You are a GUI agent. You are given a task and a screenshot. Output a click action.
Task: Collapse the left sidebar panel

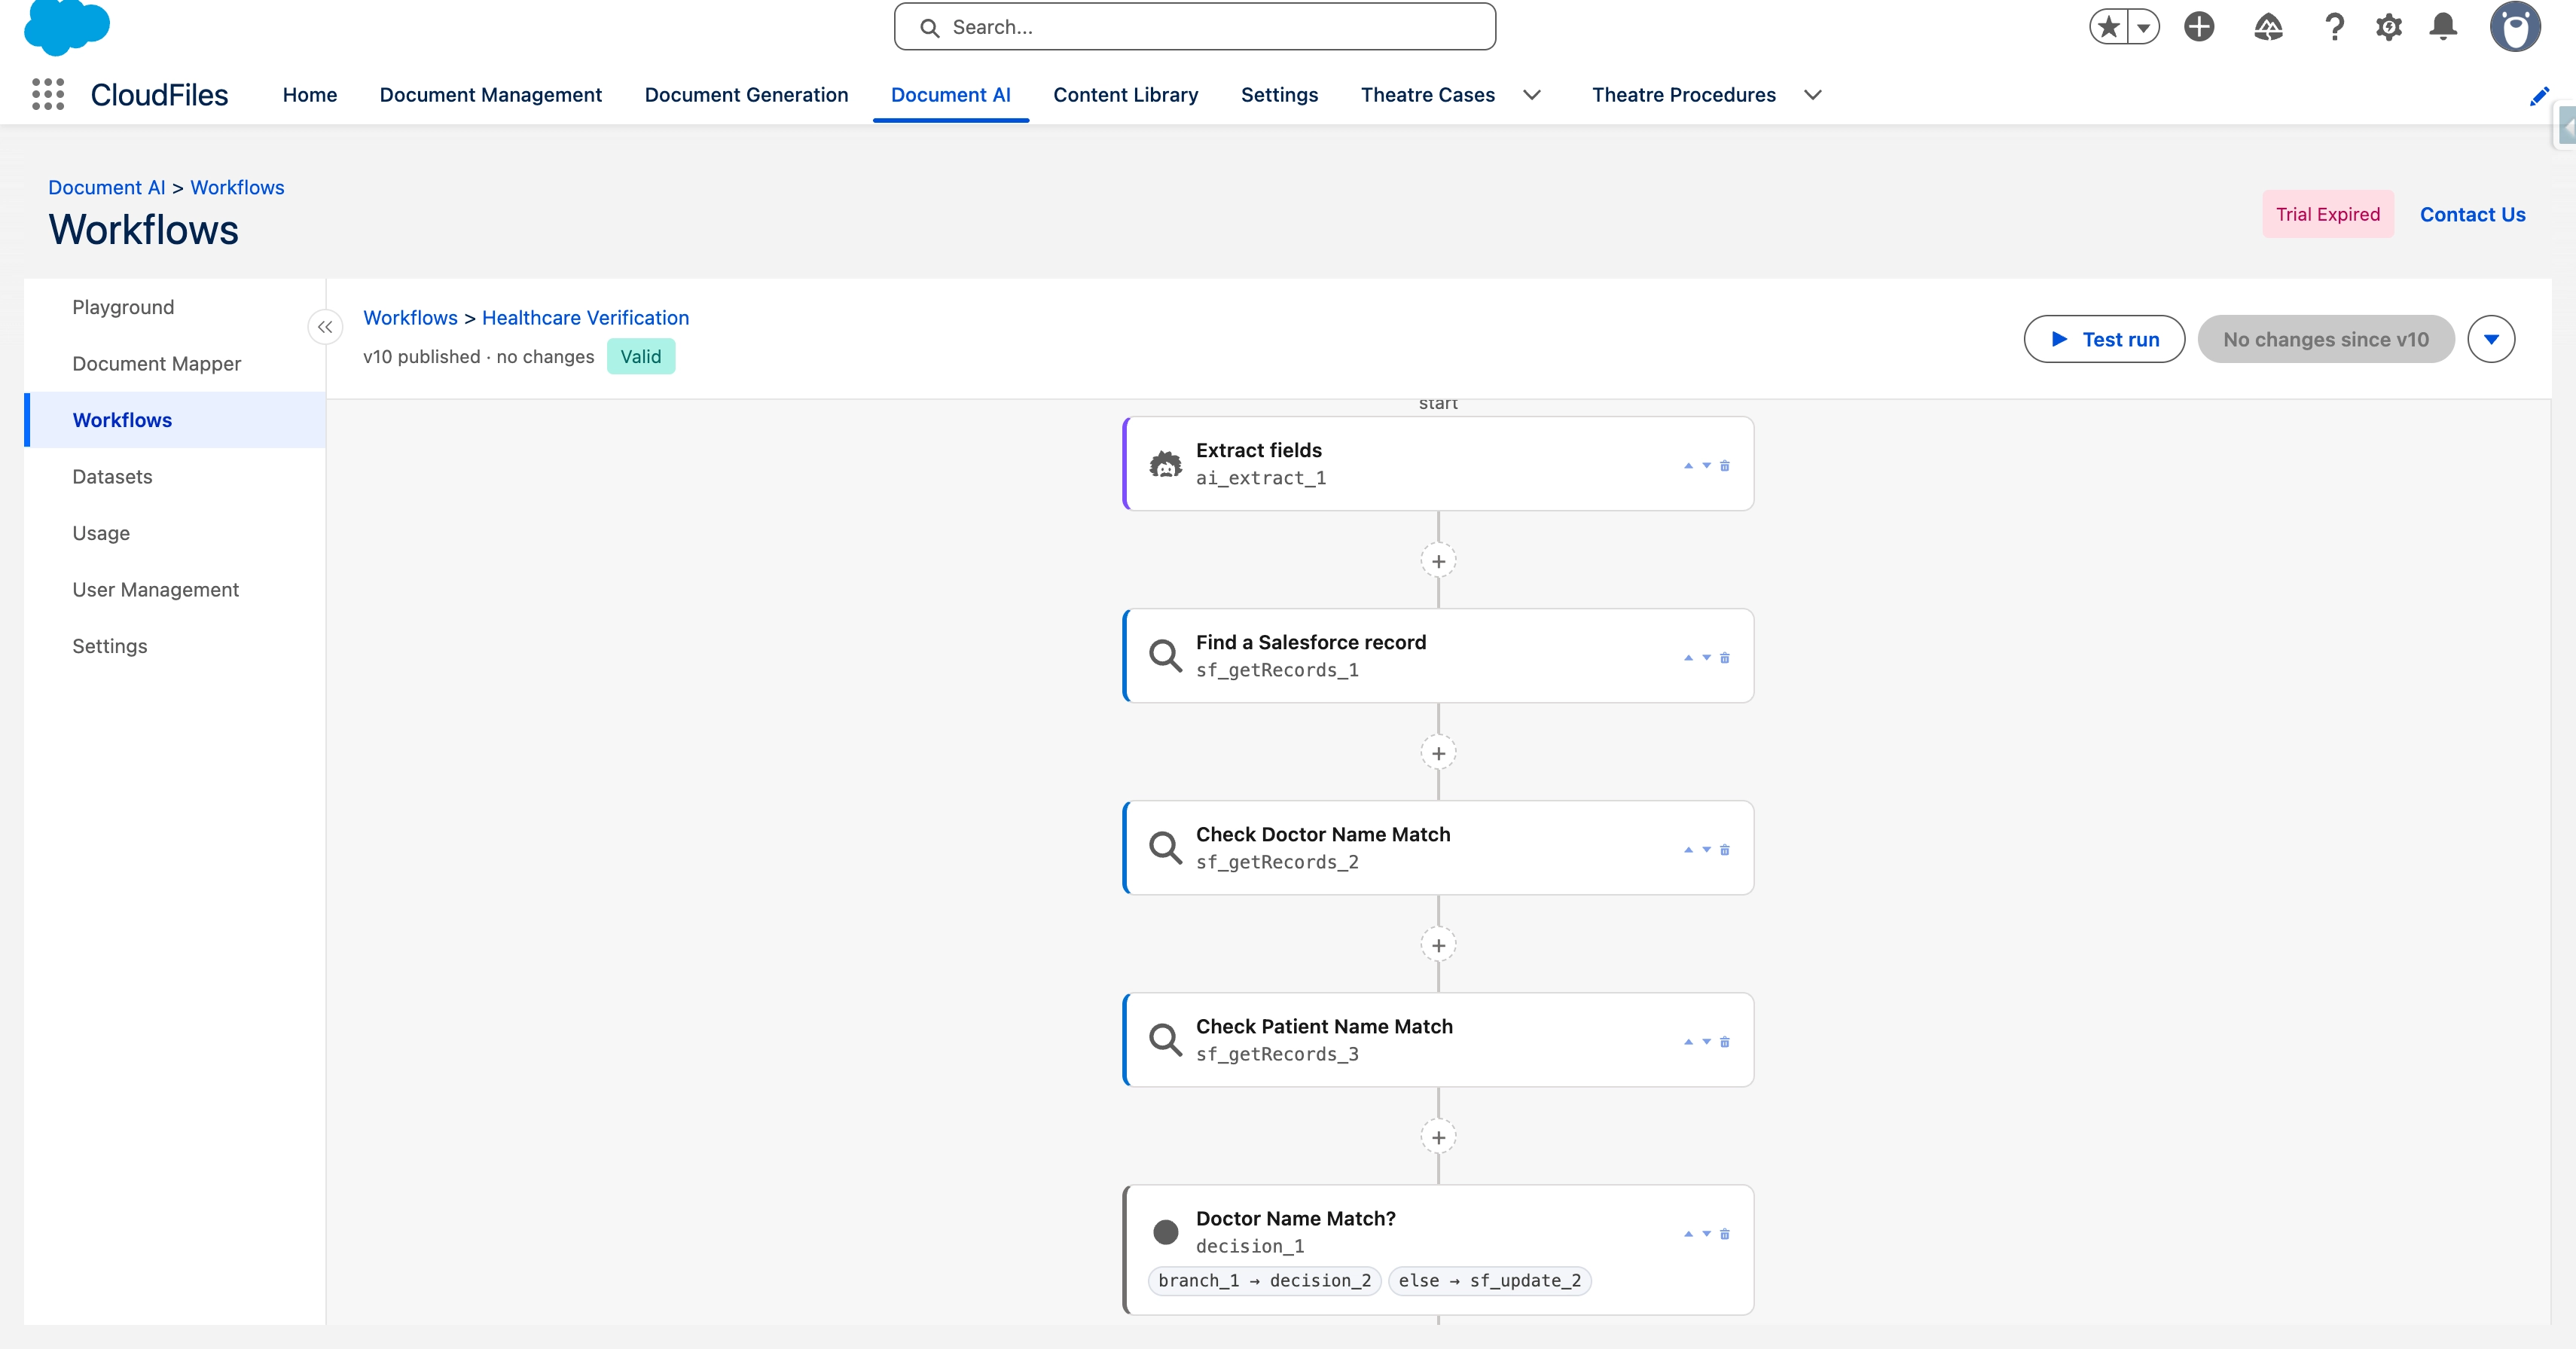tap(325, 327)
